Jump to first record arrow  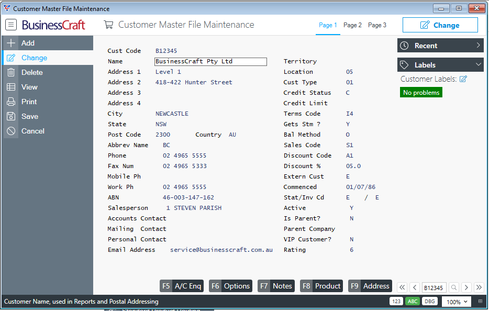click(402, 287)
